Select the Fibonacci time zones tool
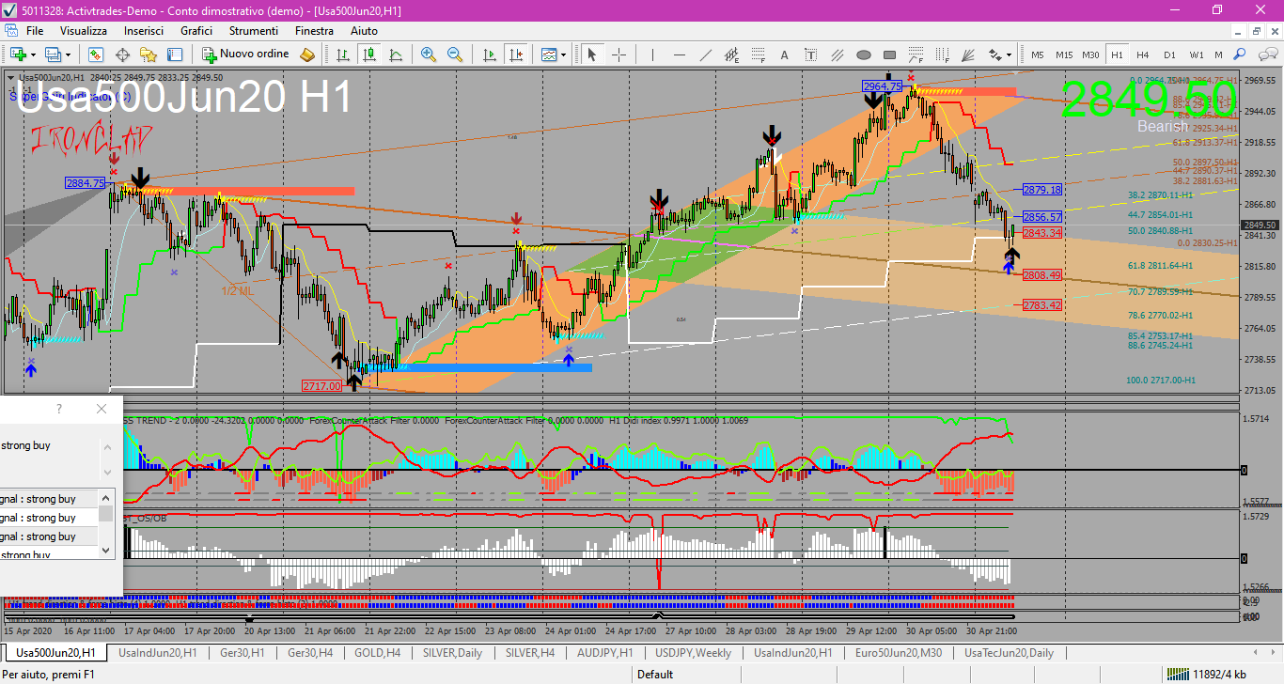 pyautogui.click(x=943, y=54)
